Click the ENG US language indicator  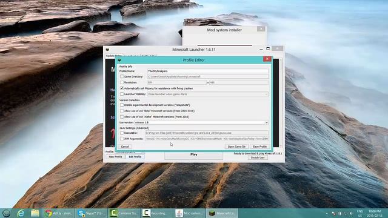coord(360,213)
